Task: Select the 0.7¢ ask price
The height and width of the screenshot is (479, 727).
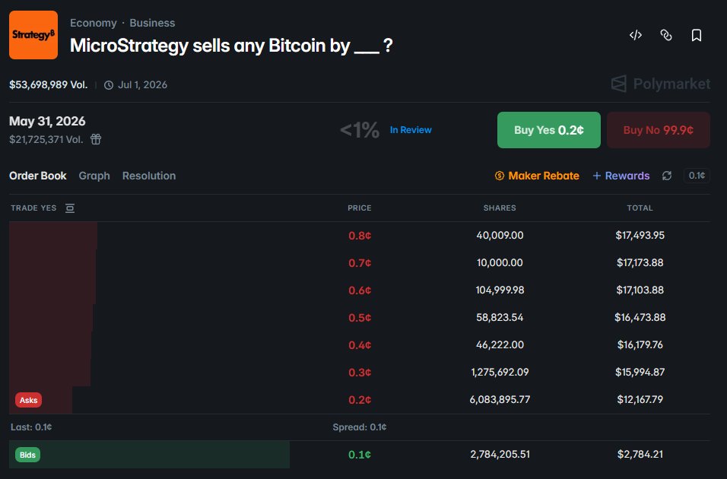Action: point(360,263)
